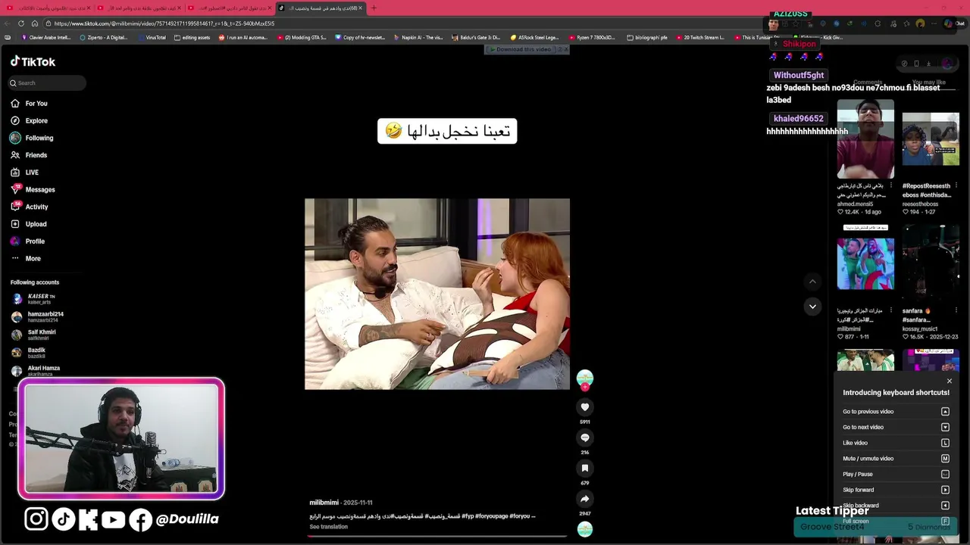Screen dimensions: 970x545
Task: Close the Download this video bar
Action: point(565,49)
